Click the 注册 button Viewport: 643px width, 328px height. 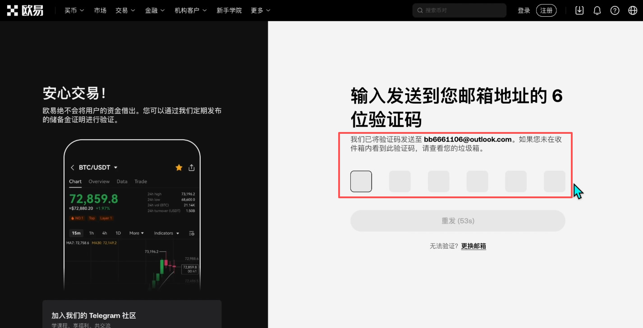pos(546,10)
